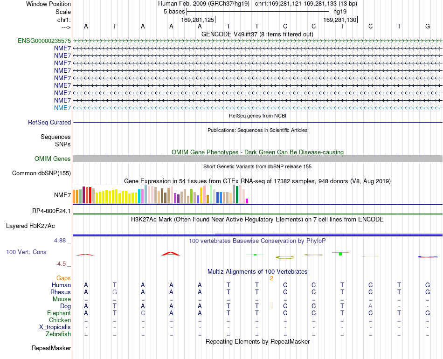The width and height of the screenshot is (443, 359).
Task: Click the Human species row label
Action: click(61, 285)
